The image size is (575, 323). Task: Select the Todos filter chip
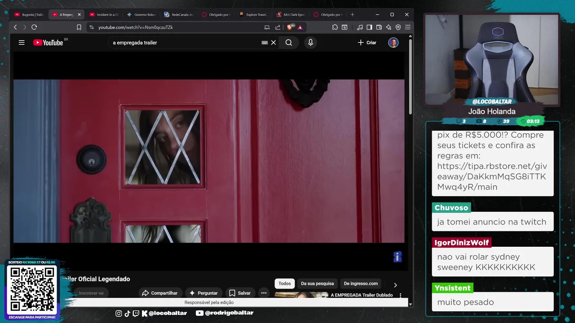coord(284,284)
